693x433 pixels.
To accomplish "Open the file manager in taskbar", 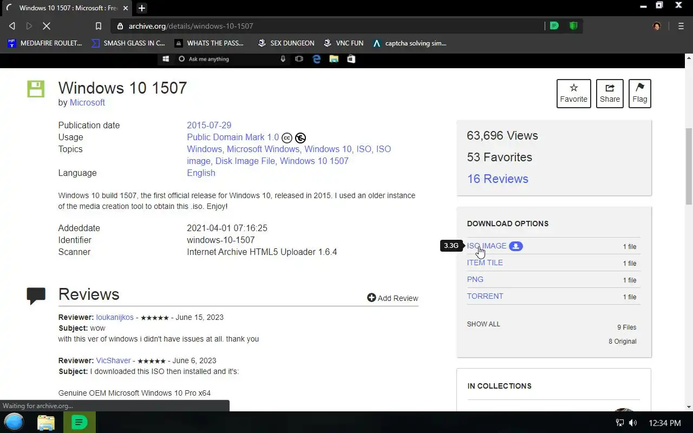I will tap(46, 422).
